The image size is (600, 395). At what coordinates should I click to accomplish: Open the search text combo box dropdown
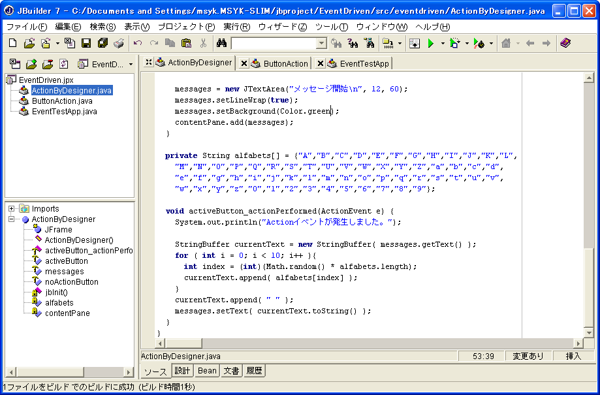point(321,43)
